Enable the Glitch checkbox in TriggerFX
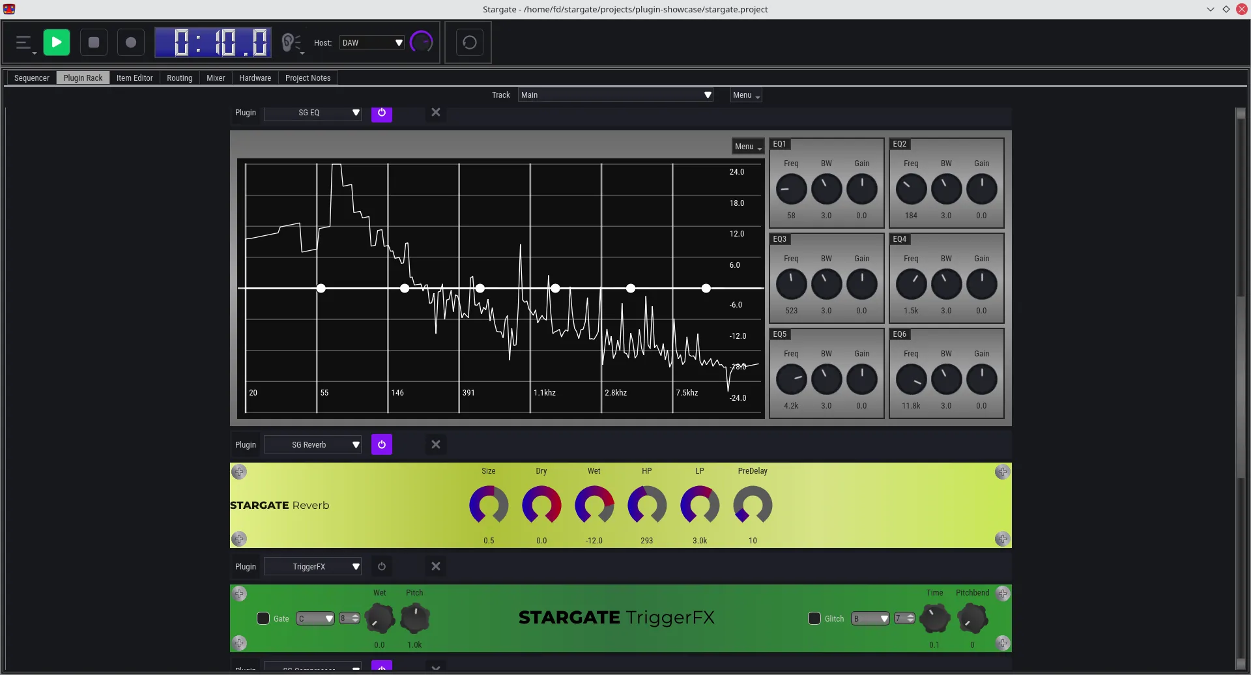 tap(814, 618)
